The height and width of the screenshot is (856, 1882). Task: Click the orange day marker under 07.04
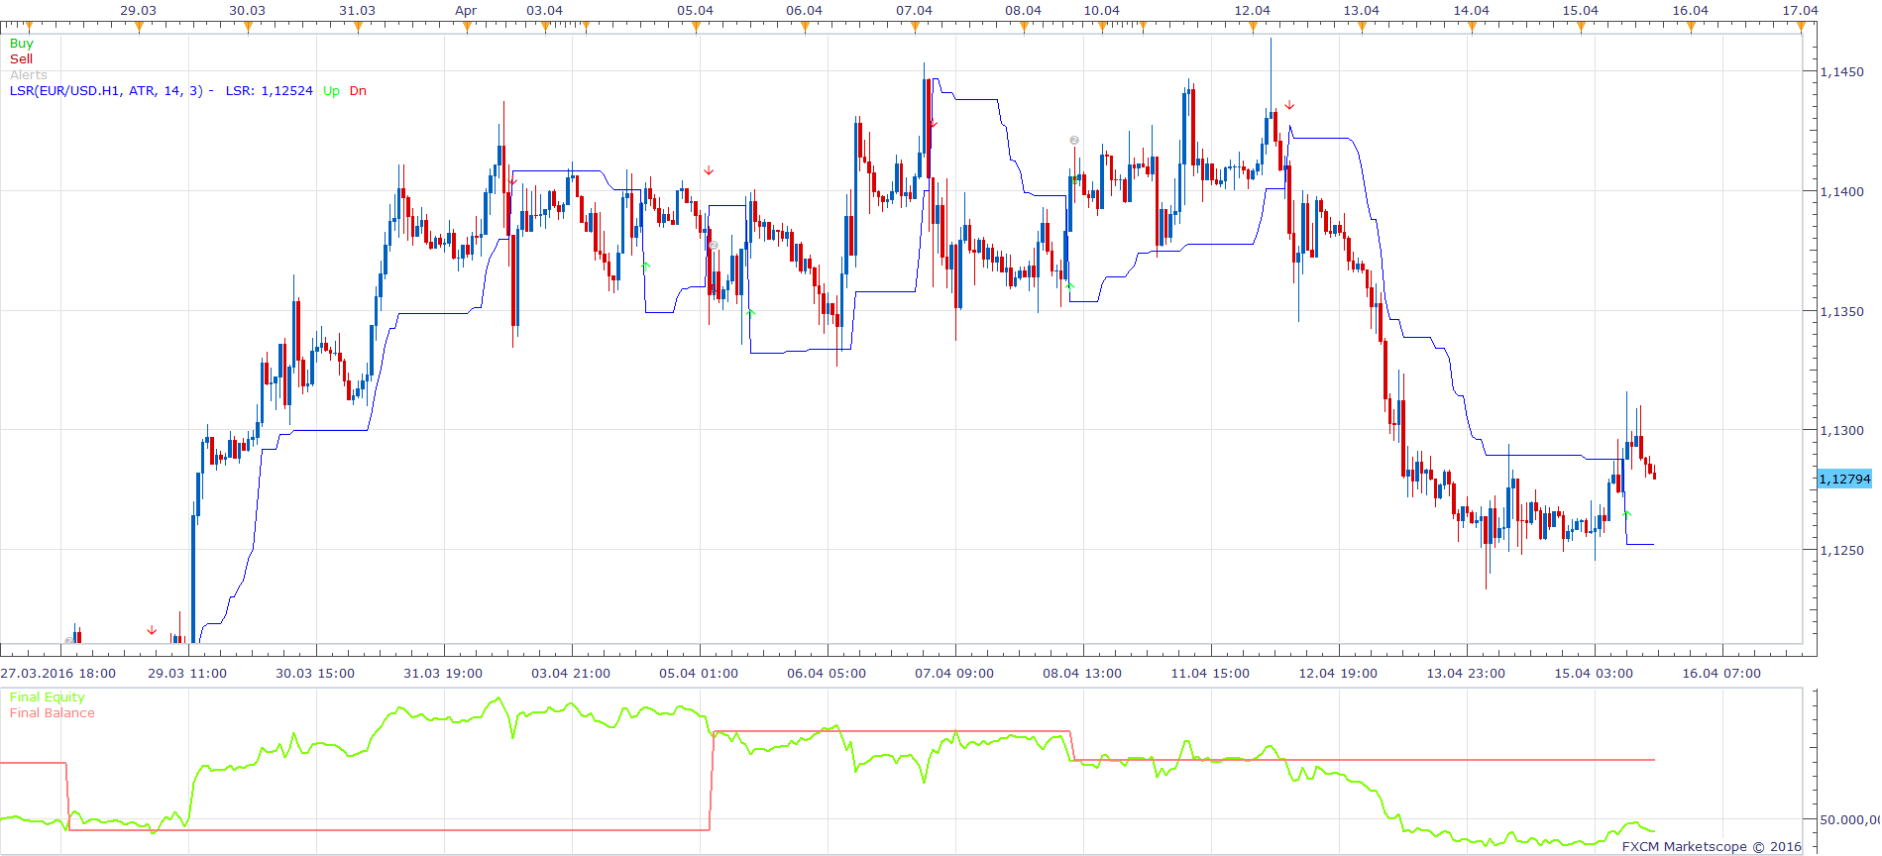coord(915,27)
